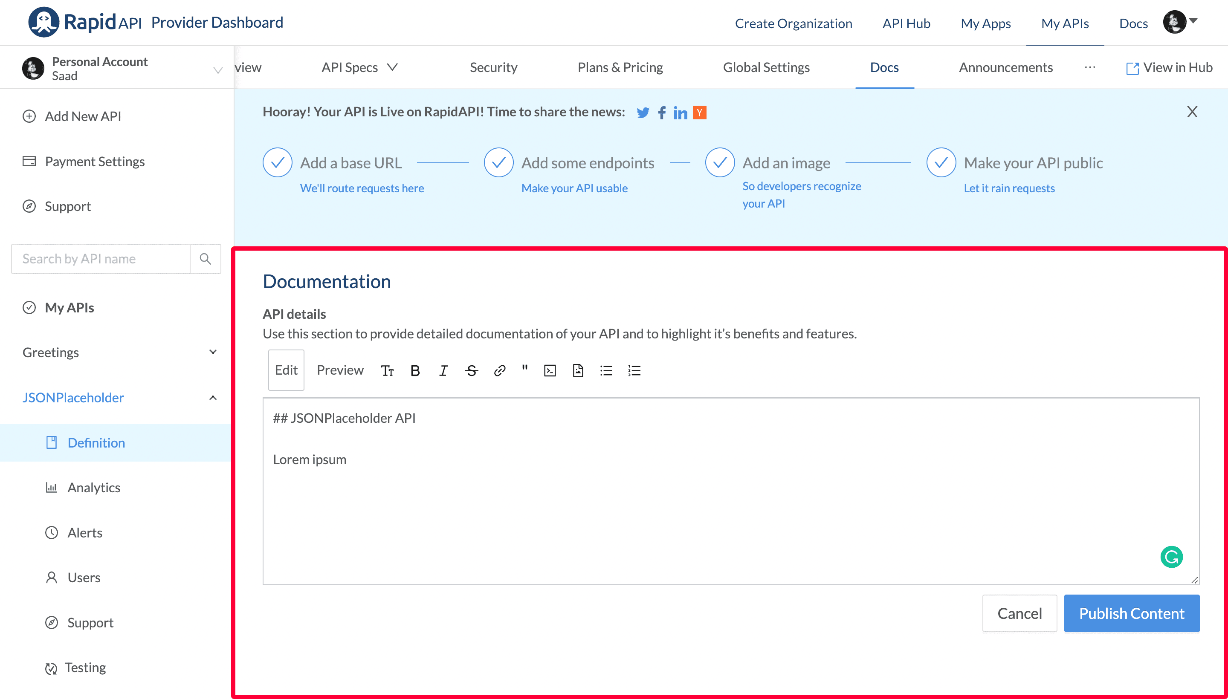Click 'So developers recognize your API' link
The height and width of the screenshot is (699, 1228).
tap(802, 195)
